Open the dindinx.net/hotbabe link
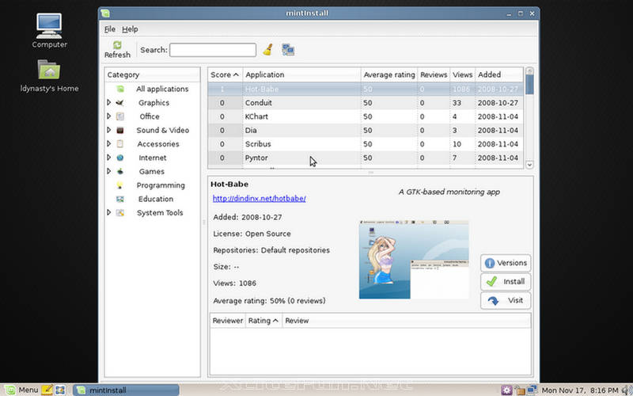Image resolution: width=633 pixels, height=396 pixels. click(x=260, y=199)
